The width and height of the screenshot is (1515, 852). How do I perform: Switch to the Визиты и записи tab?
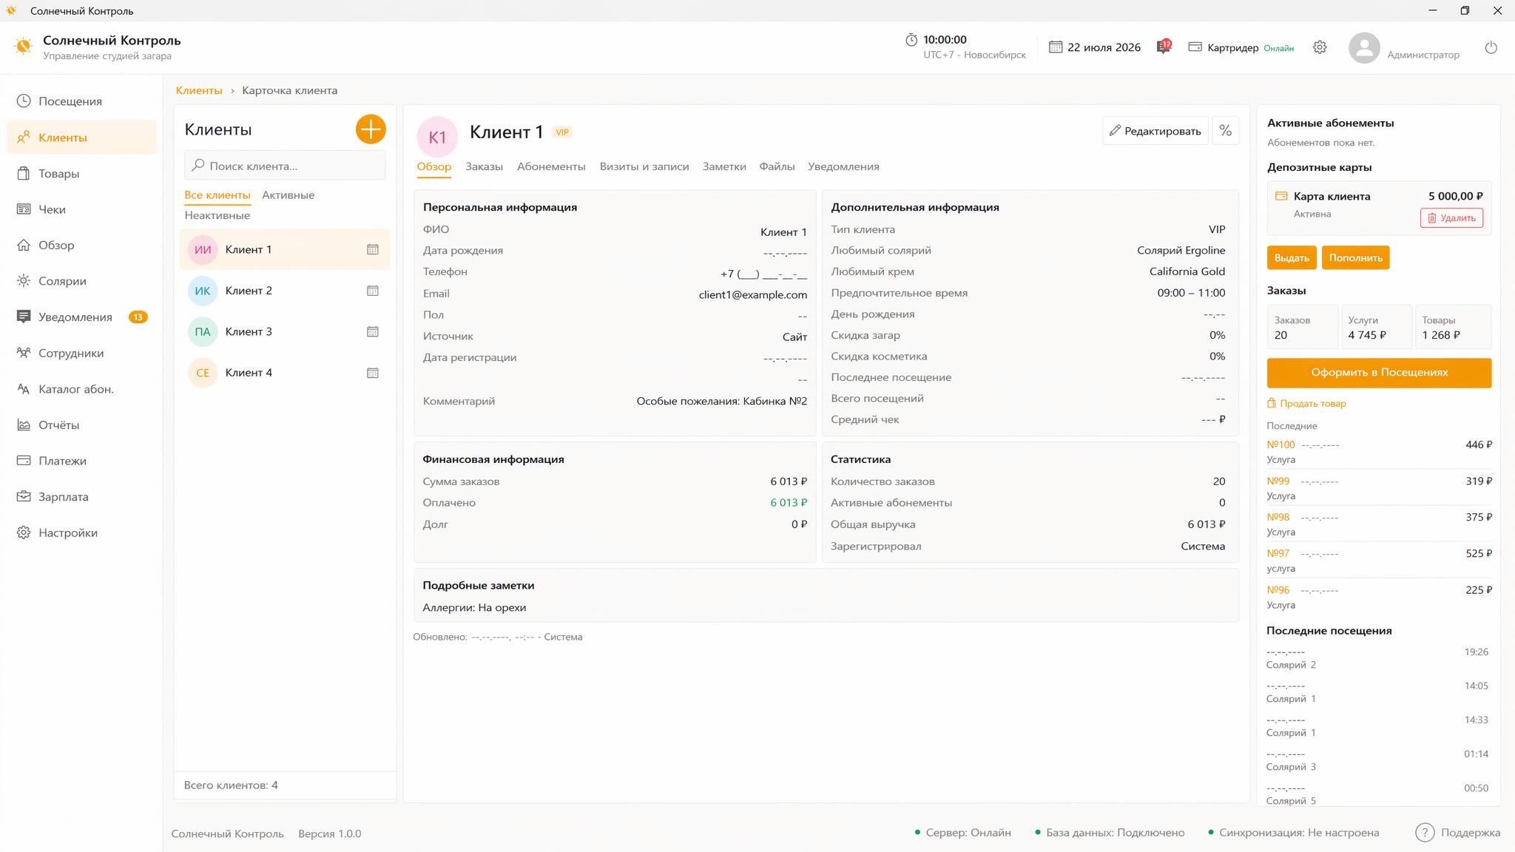pyautogui.click(x=644, y=166)
